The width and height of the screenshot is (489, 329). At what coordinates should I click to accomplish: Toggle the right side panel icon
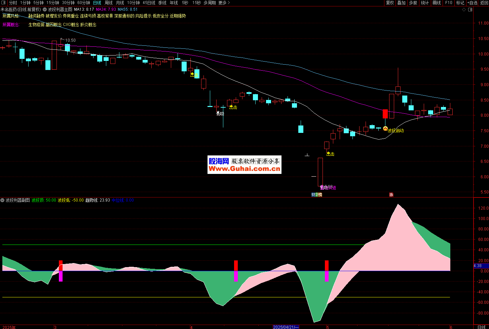470,9
